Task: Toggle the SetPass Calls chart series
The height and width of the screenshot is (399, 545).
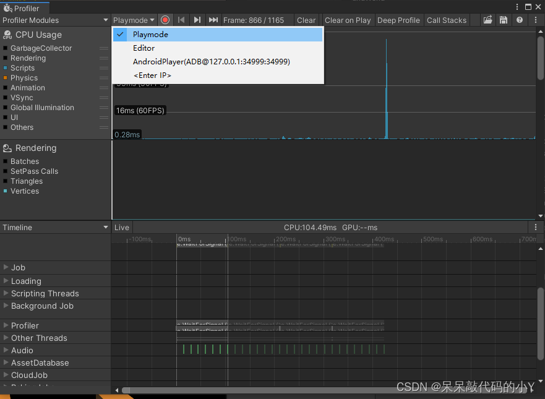Action: pyautogui.click(x=5, y=171)
